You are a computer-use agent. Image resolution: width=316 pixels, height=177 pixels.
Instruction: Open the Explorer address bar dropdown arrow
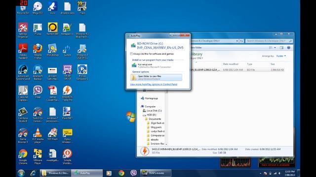click(237, 41)
